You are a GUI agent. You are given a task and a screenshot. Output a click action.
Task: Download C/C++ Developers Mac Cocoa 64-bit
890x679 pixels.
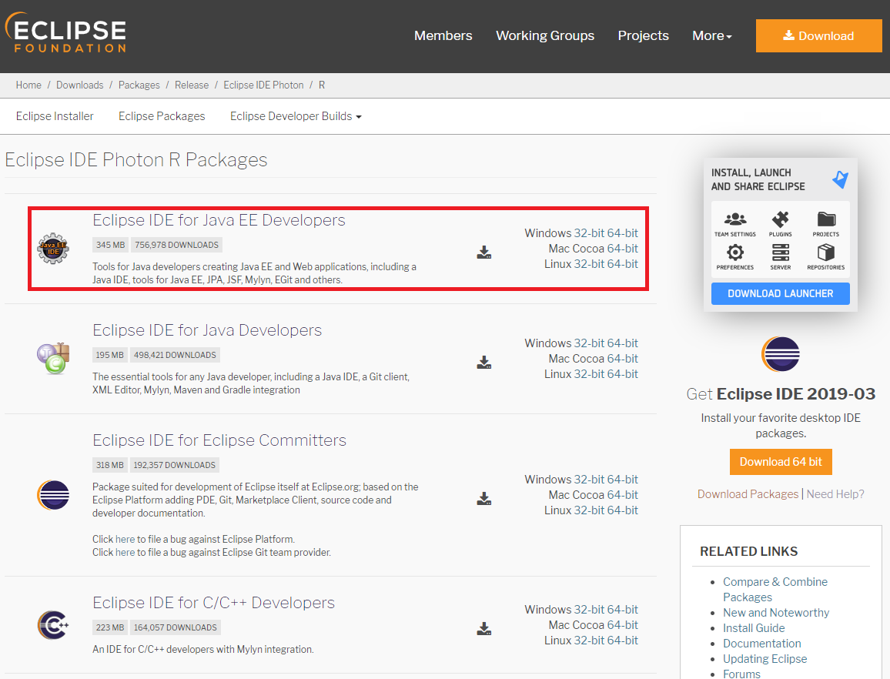click(x=623, y=625)
